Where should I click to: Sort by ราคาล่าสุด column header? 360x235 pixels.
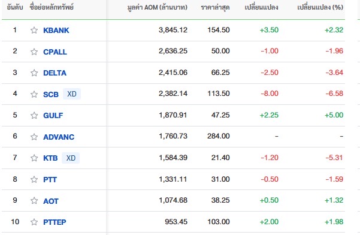tap(215, 7)
